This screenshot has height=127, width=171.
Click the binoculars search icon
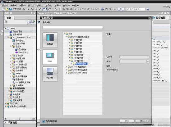tap(148, 9)
